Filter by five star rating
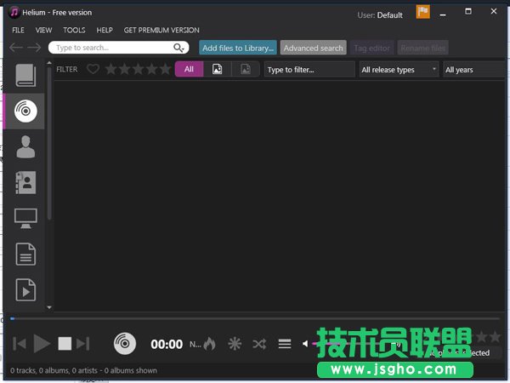This screenshot has height=383, width=510. [x=166, y=69]
